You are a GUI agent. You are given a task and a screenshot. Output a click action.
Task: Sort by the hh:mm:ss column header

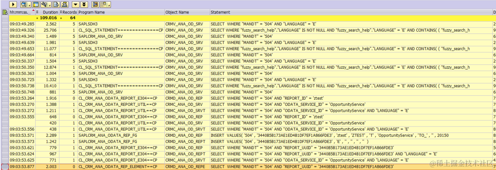(x=22, y=12)
